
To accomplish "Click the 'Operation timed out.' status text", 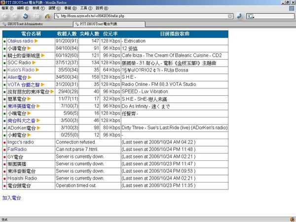I will coord(76,185).
